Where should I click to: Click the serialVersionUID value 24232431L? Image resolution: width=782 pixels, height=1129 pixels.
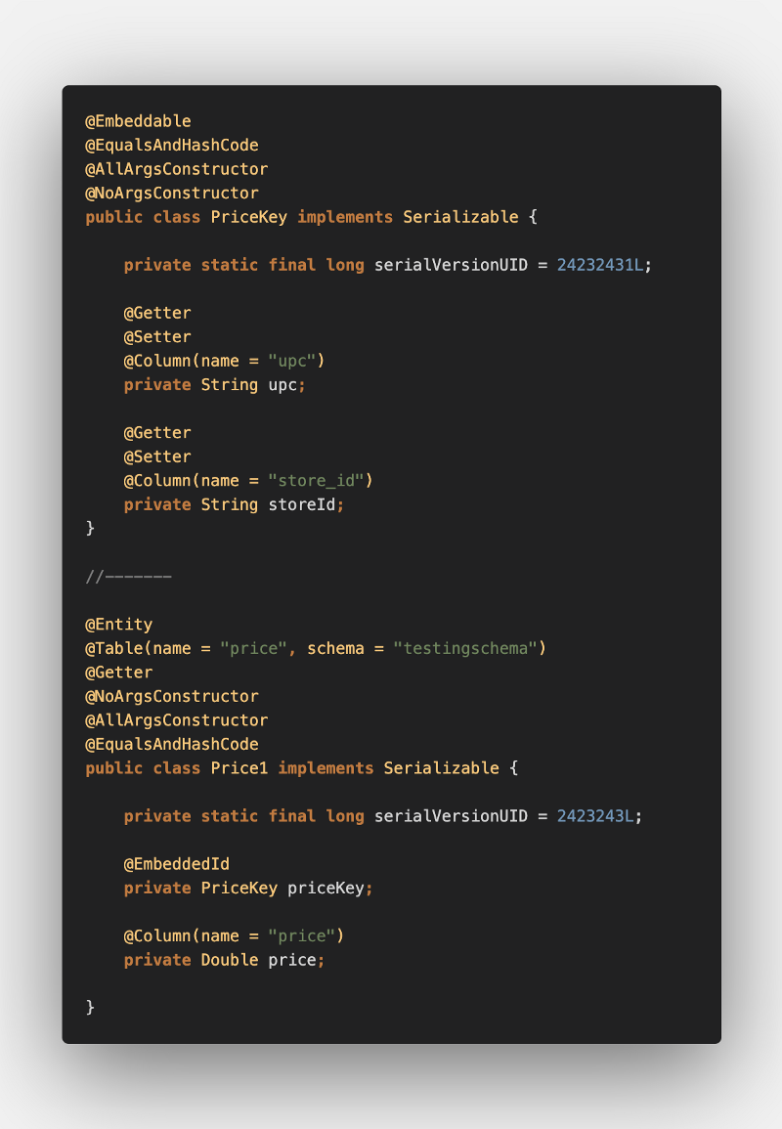pyautogui.click(x=600, y=265)
